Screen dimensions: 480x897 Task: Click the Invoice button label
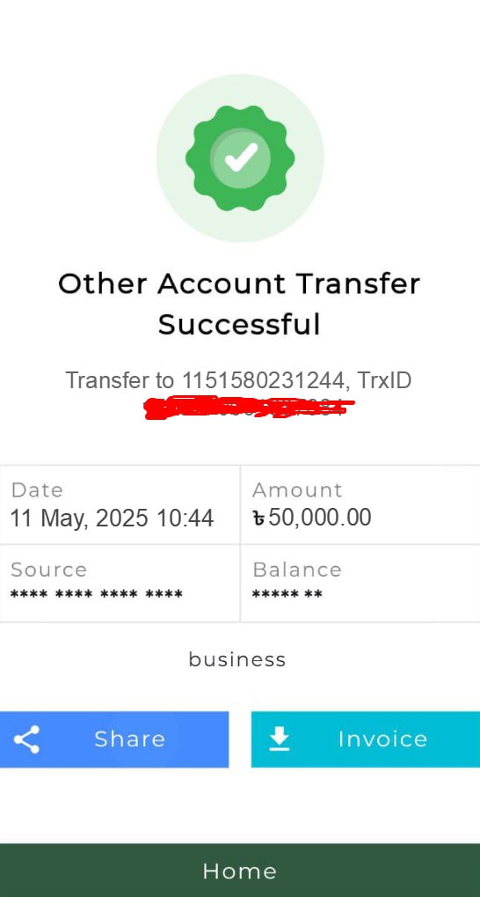tap(382, 739)
